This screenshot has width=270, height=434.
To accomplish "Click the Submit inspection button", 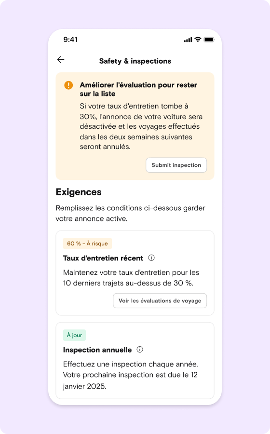I will click(176, 165).
